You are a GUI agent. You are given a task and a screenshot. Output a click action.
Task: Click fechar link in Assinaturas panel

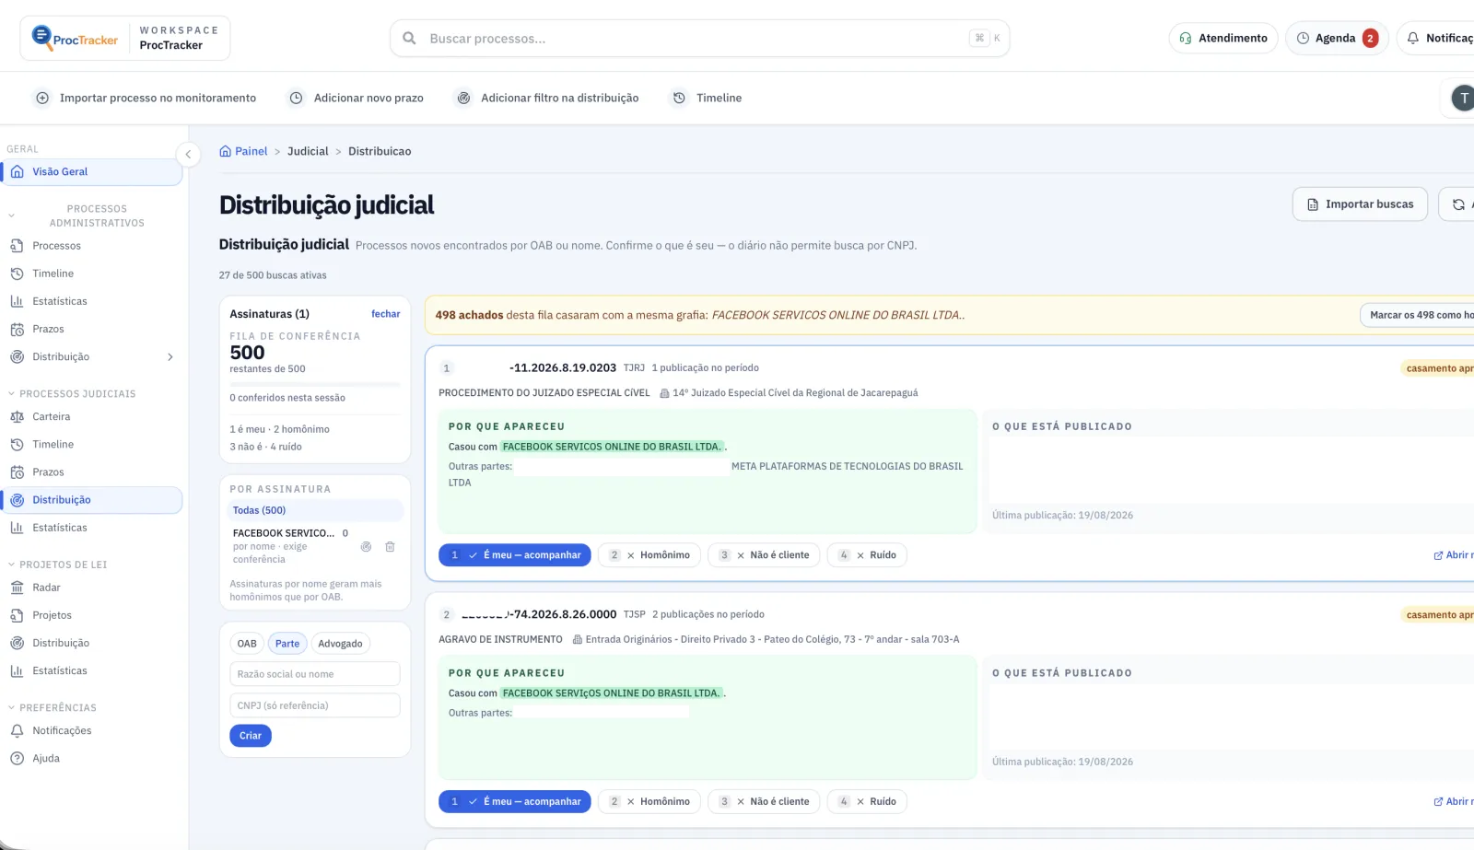(385, 314)
